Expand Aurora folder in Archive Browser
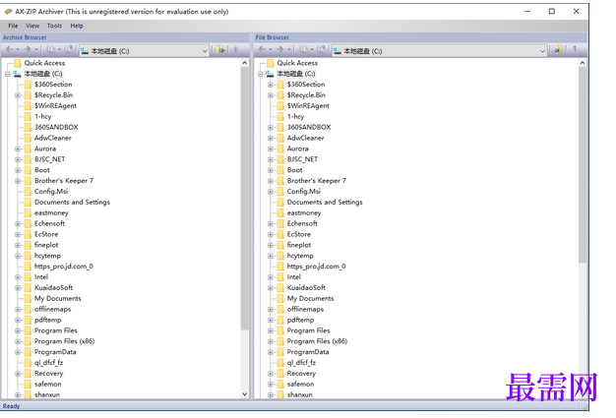The width and height of the screenshot is (616, 418). (x=18, y=149)
